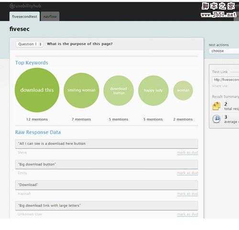Open the Question 1 dropdown
The image size is (239, 230).
tap(29, 44)
